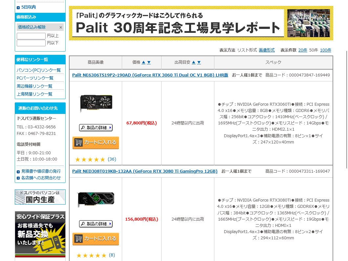Open the RTX 3060 Ti Dual OC product link

150,75
